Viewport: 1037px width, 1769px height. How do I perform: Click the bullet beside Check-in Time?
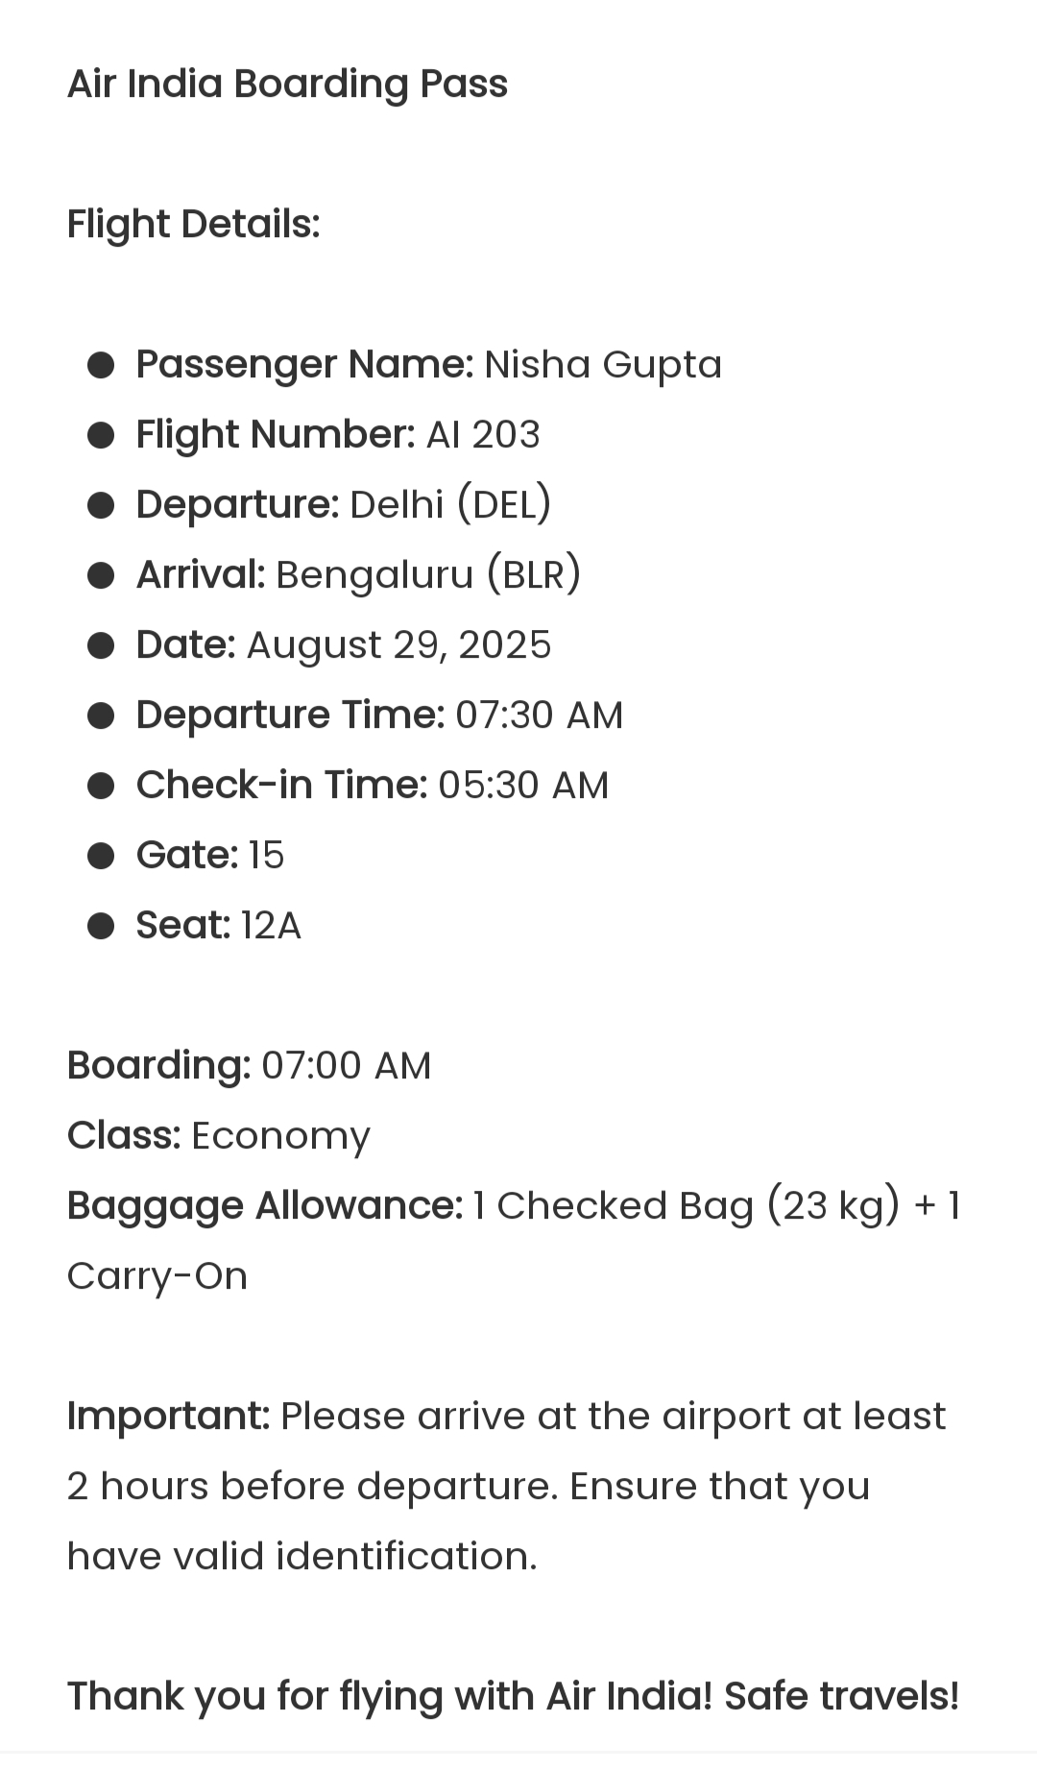point(101,787)
